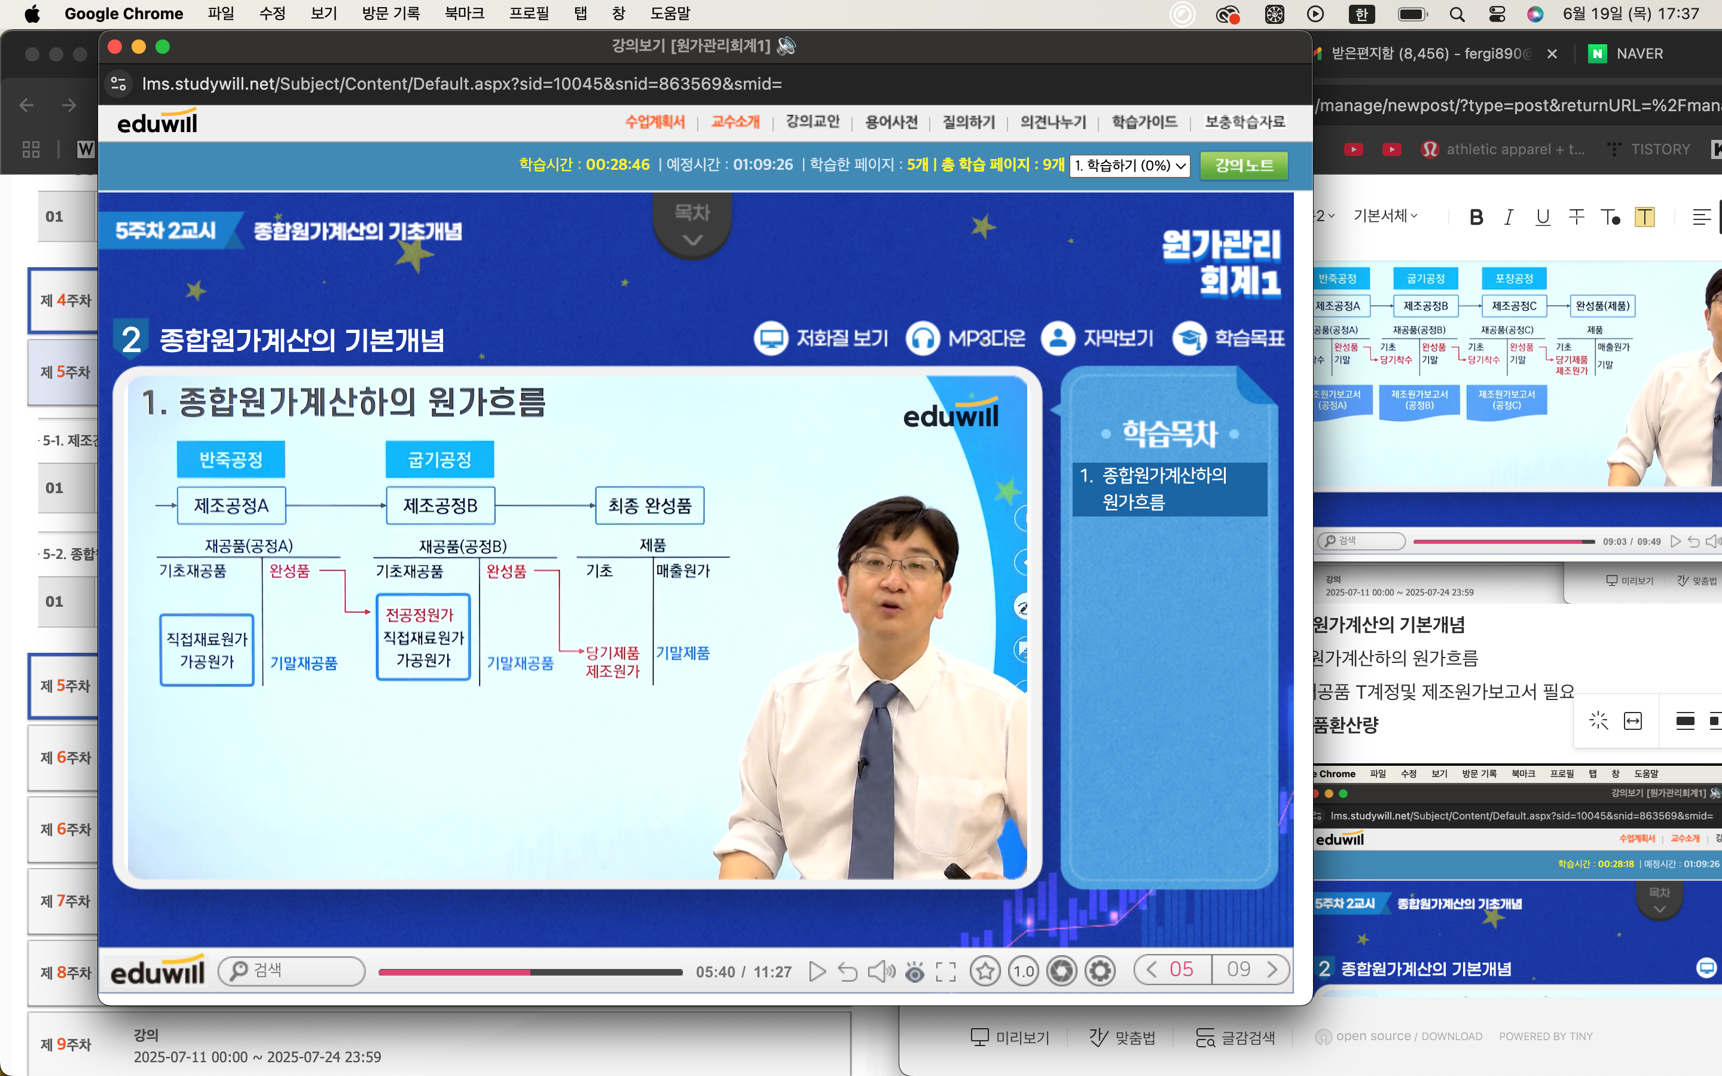1722x1076 pixels.
Task: Expand the 목차 pull-down tab
Action: [692, 225]
